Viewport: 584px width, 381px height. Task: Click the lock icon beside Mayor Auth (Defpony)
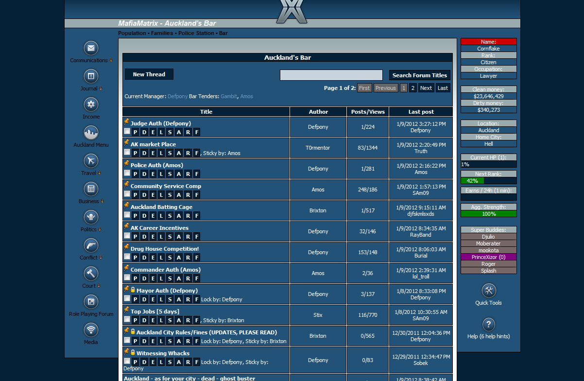coord(133,290)
